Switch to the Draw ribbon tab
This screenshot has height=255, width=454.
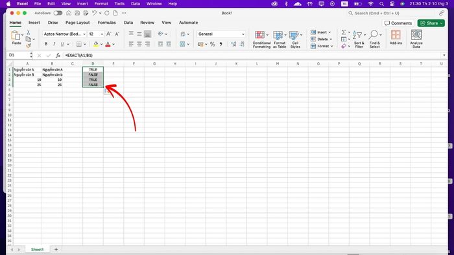[x=53, y=23]
